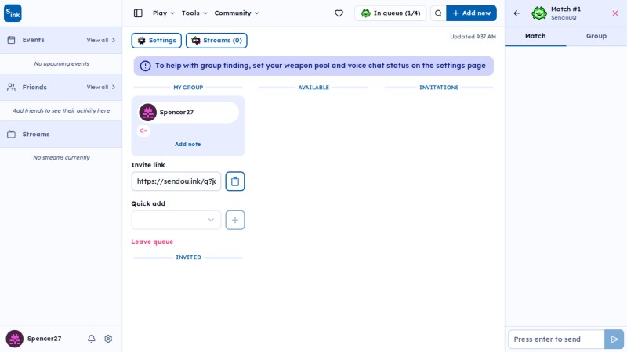Click the Events calendar icon

(x=11, y=40)
